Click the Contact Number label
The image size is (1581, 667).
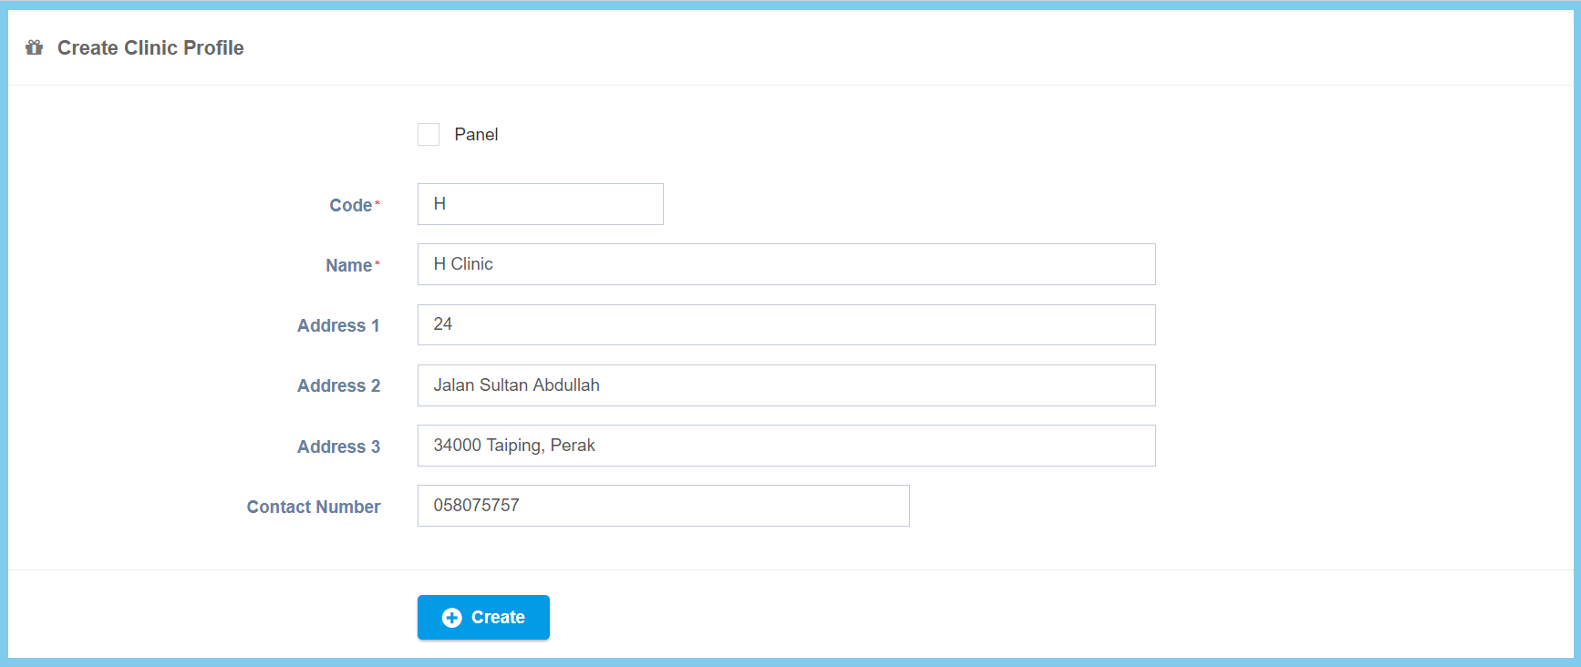pyautogui.click(x=314, y=508)
